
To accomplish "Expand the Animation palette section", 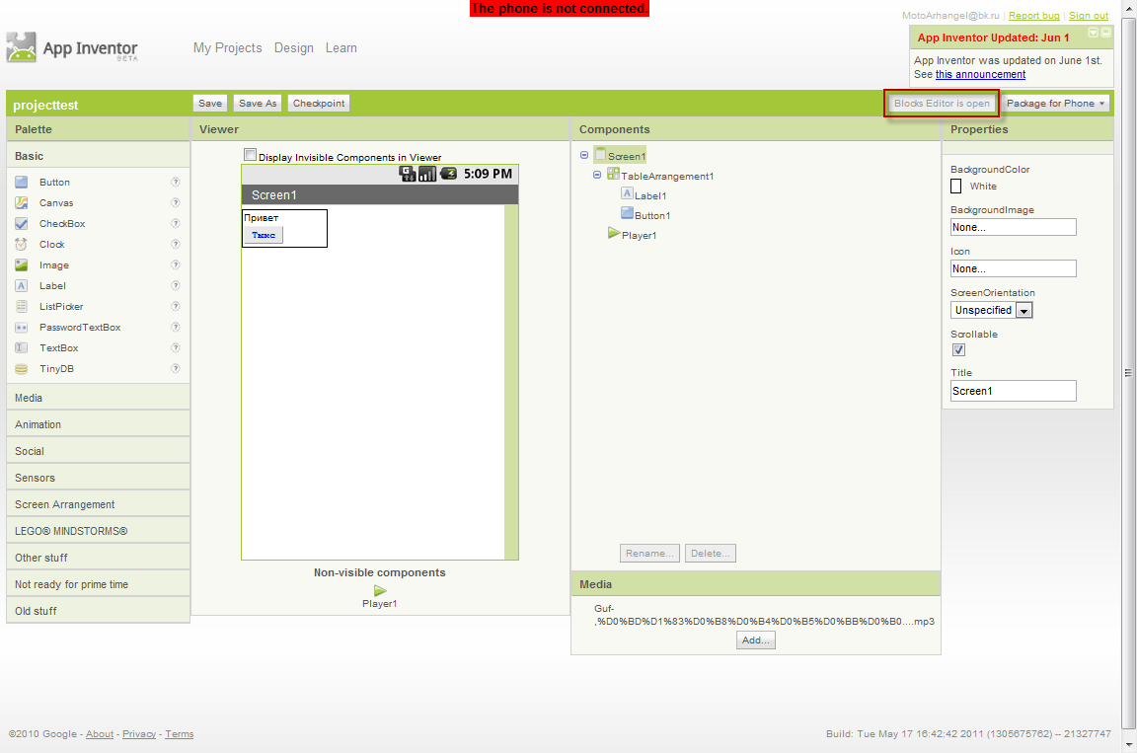I will [x=98, y=424].
